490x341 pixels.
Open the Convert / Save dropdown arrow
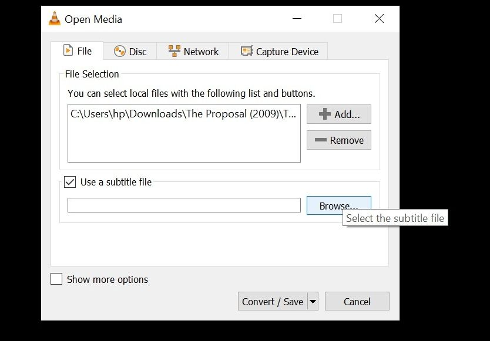tap(313, 302)
